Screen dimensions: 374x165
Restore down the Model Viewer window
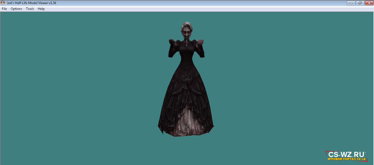[359, 3]
